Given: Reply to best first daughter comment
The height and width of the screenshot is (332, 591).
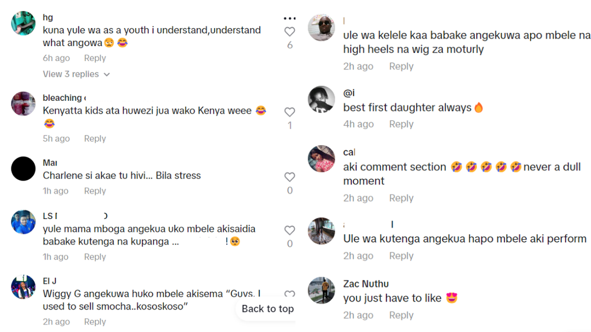Looking at the screenshot, I should pos(401,124).
